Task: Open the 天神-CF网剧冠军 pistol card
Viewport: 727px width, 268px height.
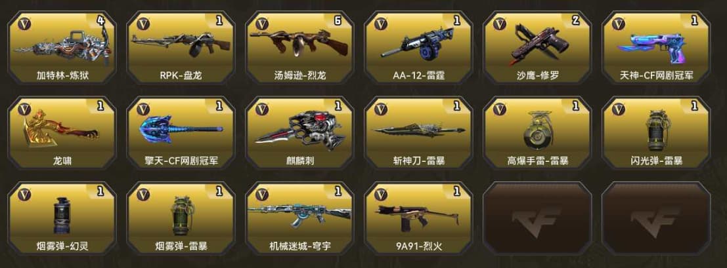Action: tap(655, 48)
